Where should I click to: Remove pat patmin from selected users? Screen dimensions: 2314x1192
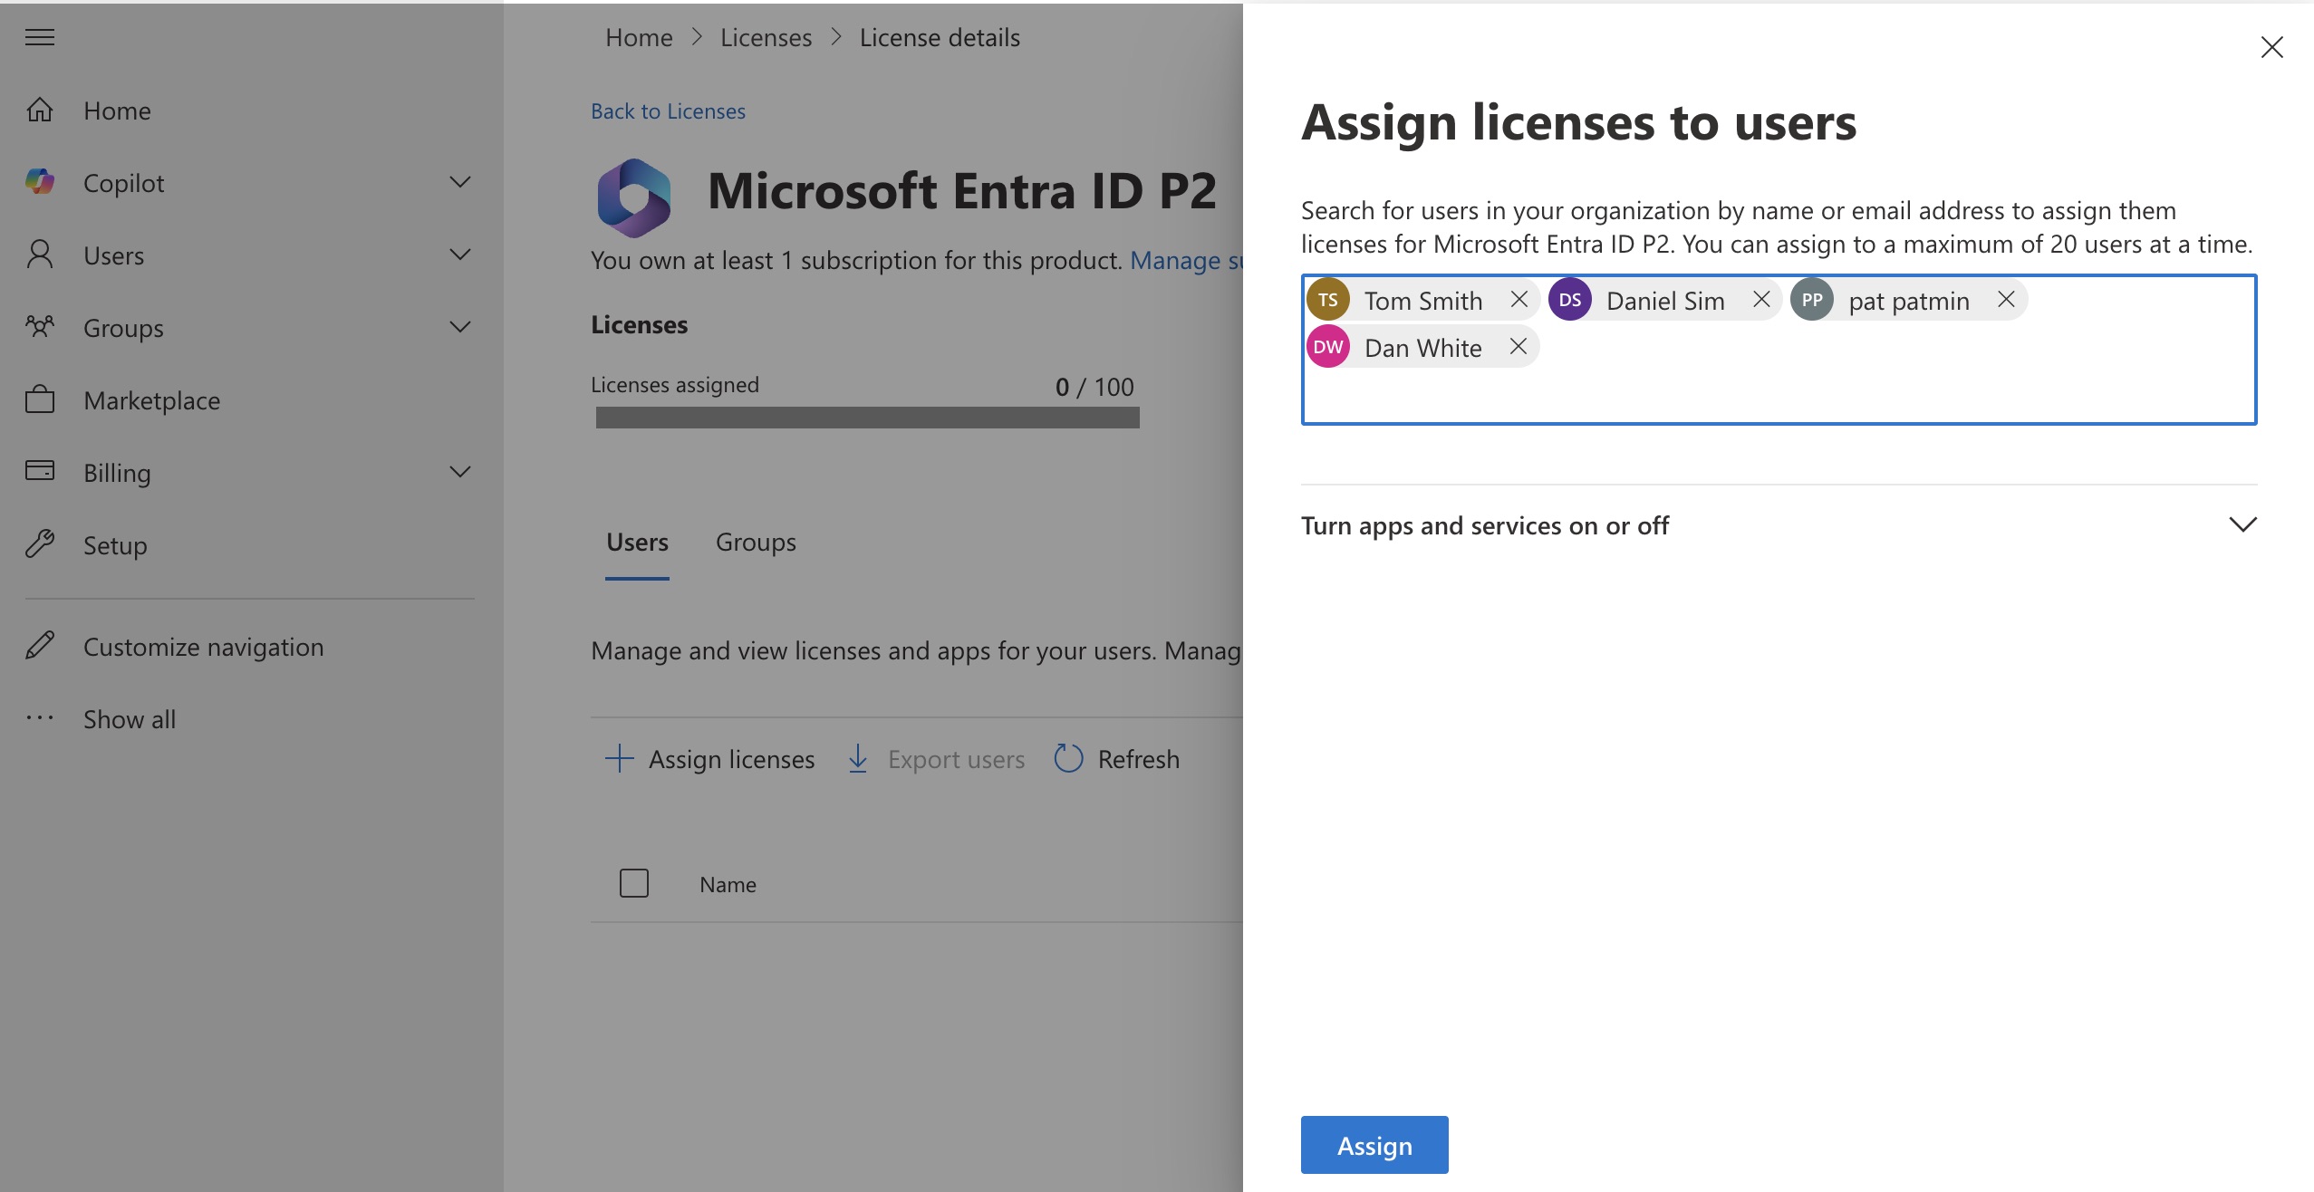coord(2006,299)
